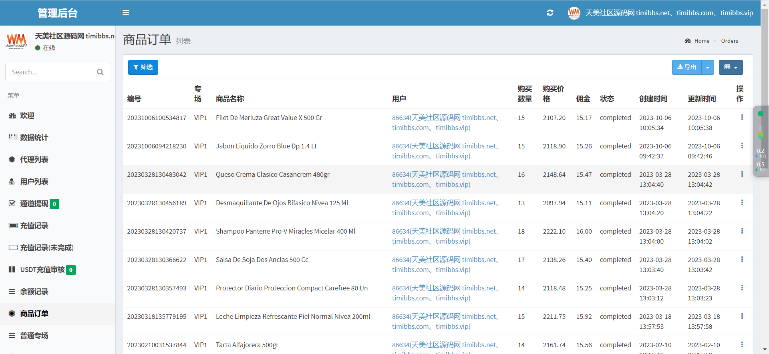Focus the sidebar Search input field
Viewport: 769px width, 354px height.
(x=50, y=72)
